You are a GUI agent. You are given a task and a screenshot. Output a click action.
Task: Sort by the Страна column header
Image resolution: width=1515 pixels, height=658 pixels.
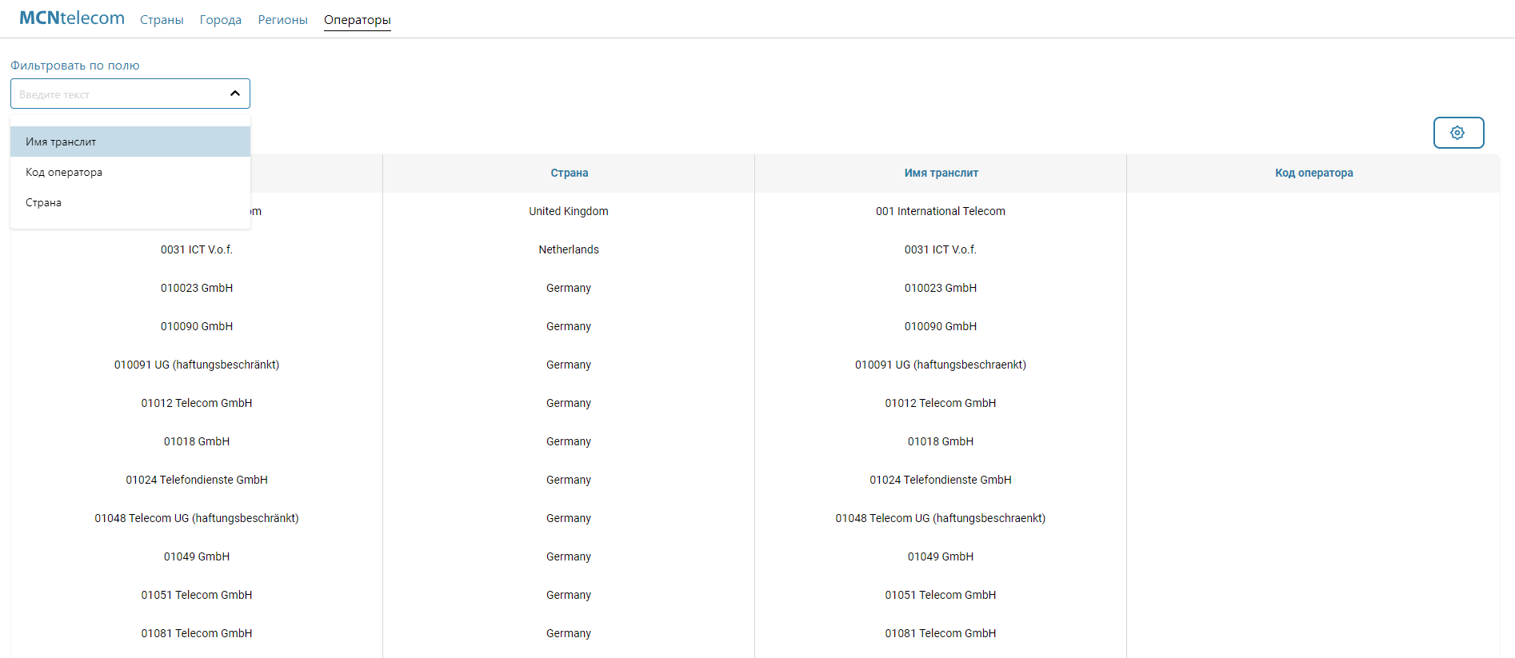569,173
